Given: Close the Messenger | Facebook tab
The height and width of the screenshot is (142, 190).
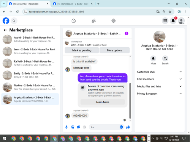Looking at the screenshot, I should pos(47,4).
